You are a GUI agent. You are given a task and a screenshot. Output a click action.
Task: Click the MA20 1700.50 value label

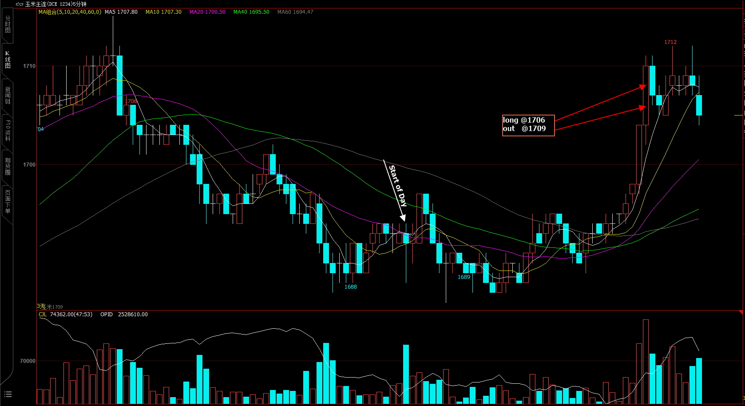(x=207, y=12)
